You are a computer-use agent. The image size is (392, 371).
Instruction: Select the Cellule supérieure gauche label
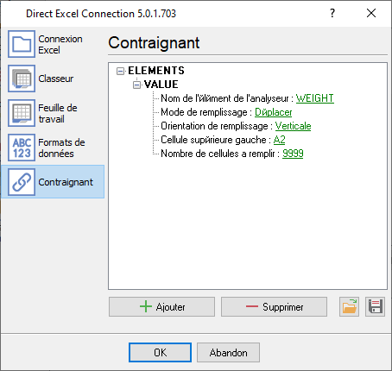click(x=216, y=140)
